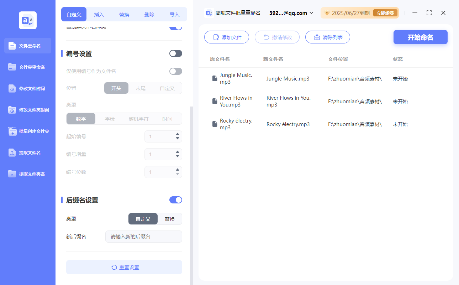Switch to the 替换 tab
The height and width of the screenshot is (285, 459).
tap(124, 14)
